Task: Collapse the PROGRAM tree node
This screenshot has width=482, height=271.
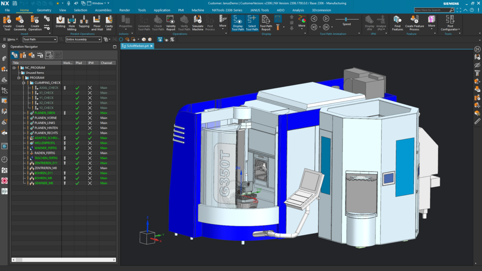Action: (x=19, y=78)
